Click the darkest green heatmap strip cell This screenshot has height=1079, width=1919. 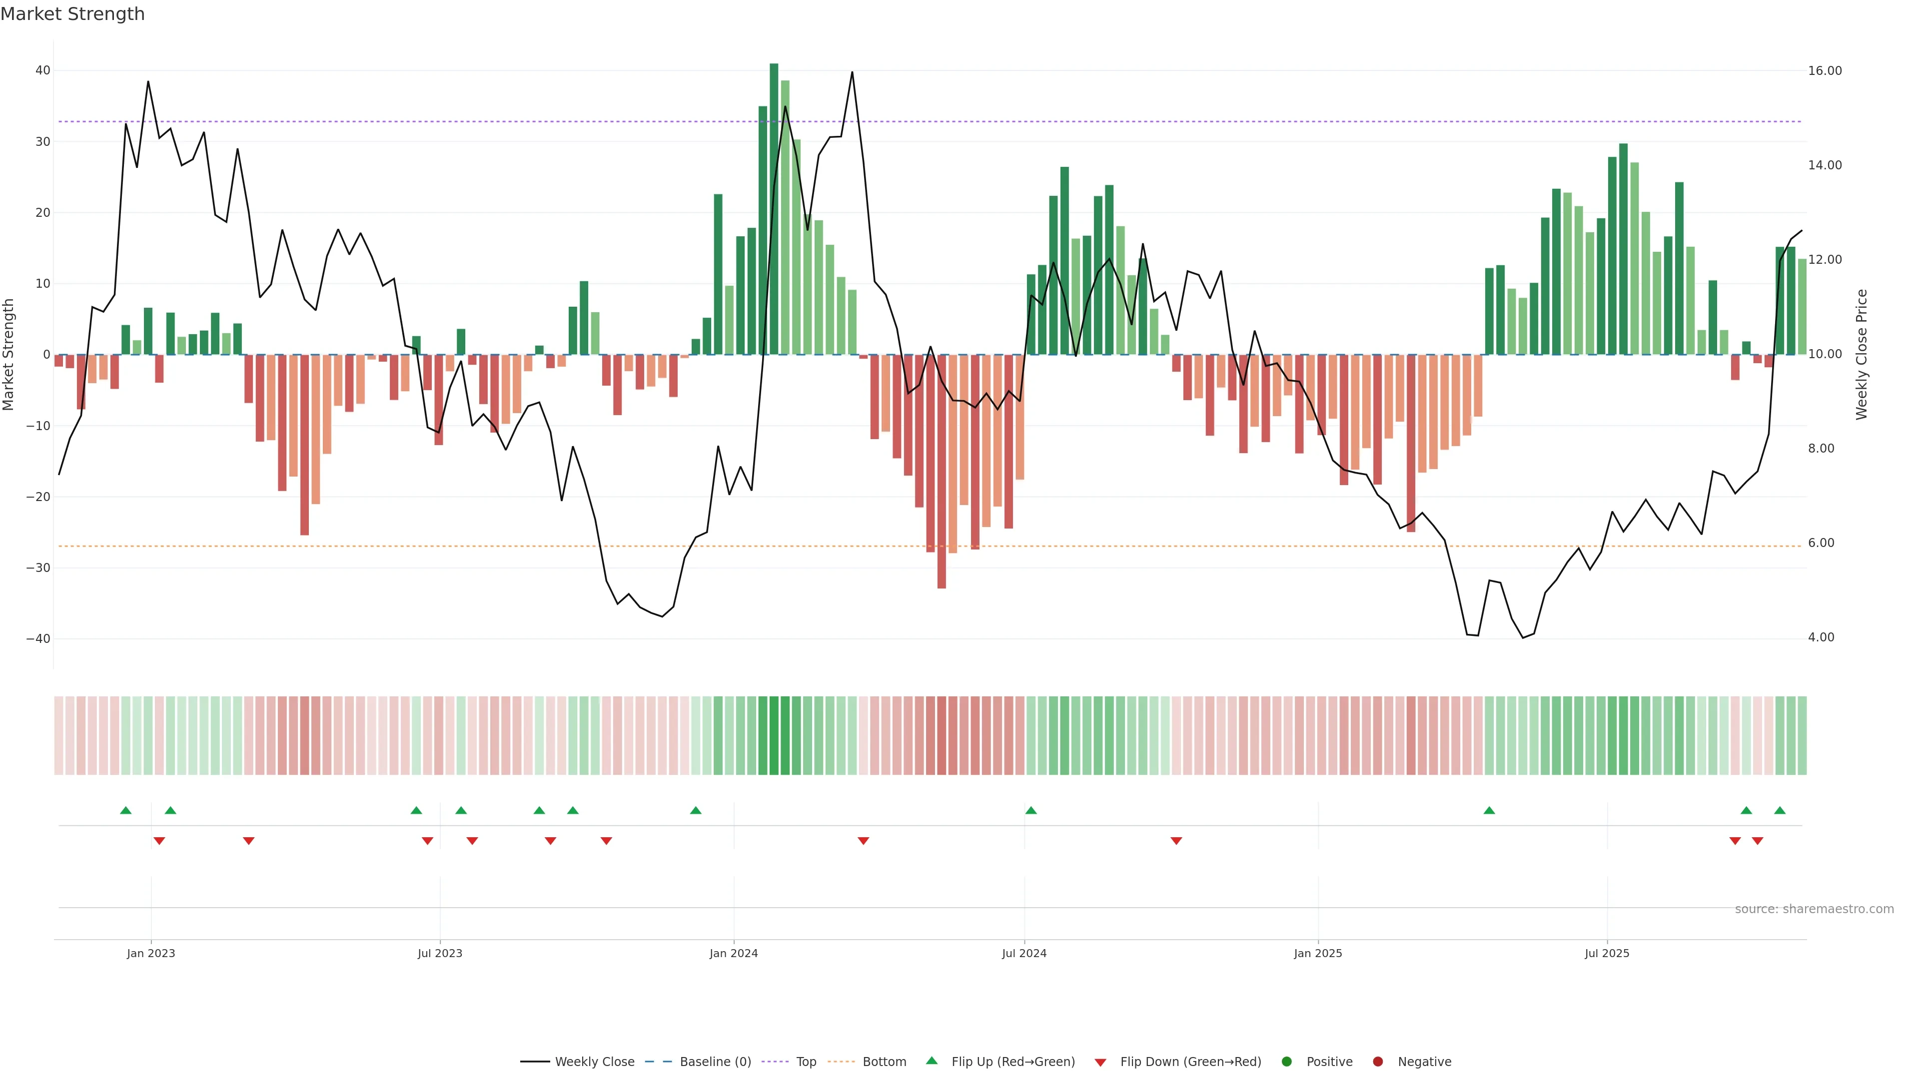coord(774,735)
